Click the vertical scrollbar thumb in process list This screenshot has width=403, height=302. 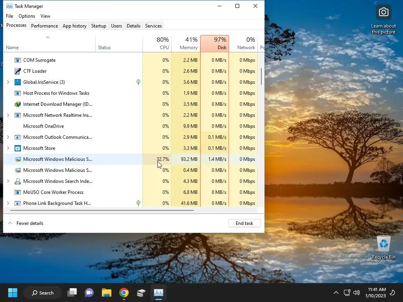pyautogui.click(x=261, y=77)
